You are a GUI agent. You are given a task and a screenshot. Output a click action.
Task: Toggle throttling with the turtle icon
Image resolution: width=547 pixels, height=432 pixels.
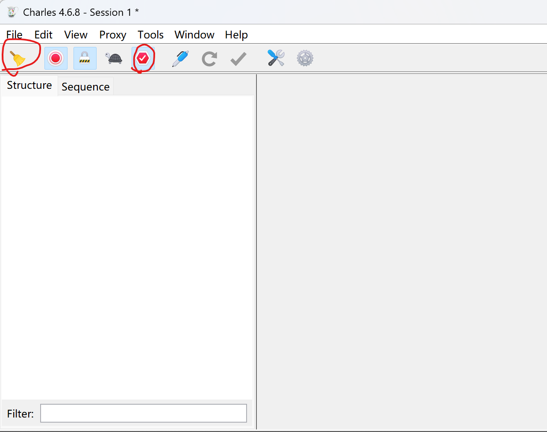[114, 58]
